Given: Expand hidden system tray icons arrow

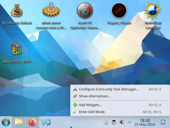Looking at the screenshot, I should pos(129,122).
